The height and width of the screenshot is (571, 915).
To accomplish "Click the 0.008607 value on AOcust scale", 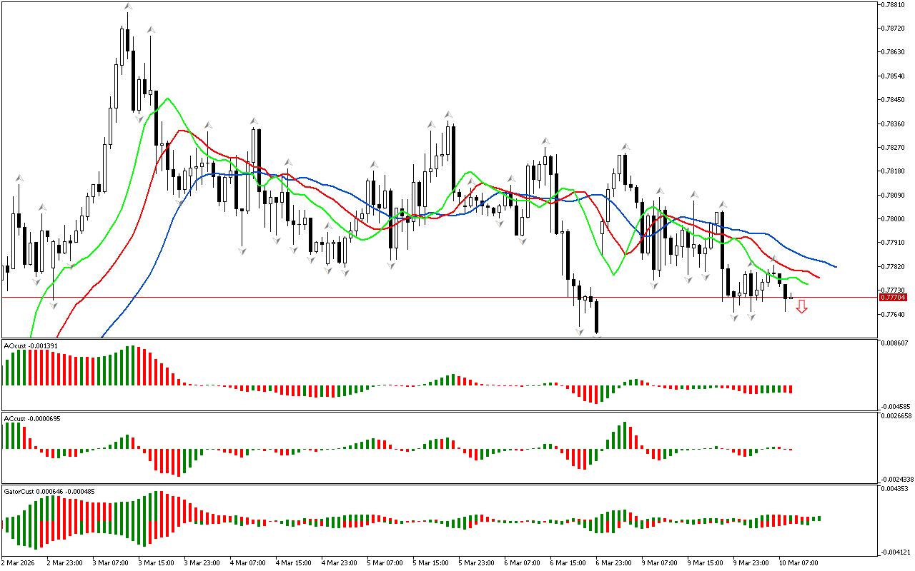I will click(895, 343).
